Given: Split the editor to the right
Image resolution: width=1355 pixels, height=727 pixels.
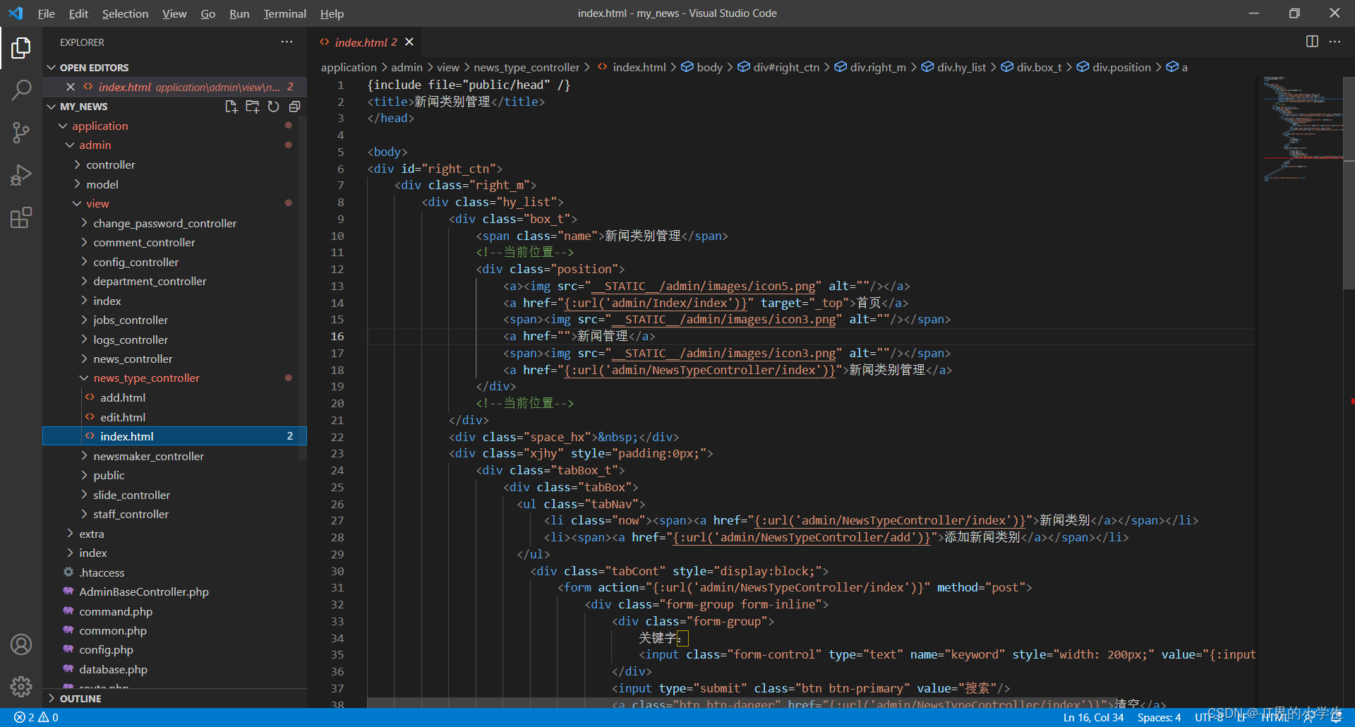Looking at the screenshot, I should click(x=1312, y=42).
